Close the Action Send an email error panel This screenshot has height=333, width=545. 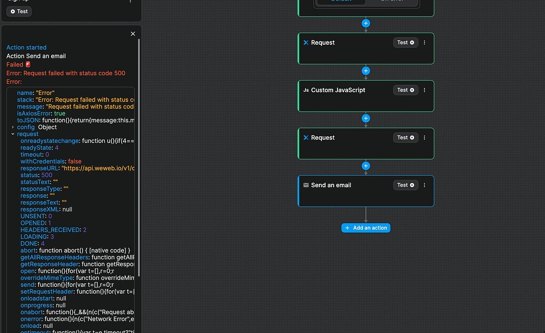pos(133,34)
